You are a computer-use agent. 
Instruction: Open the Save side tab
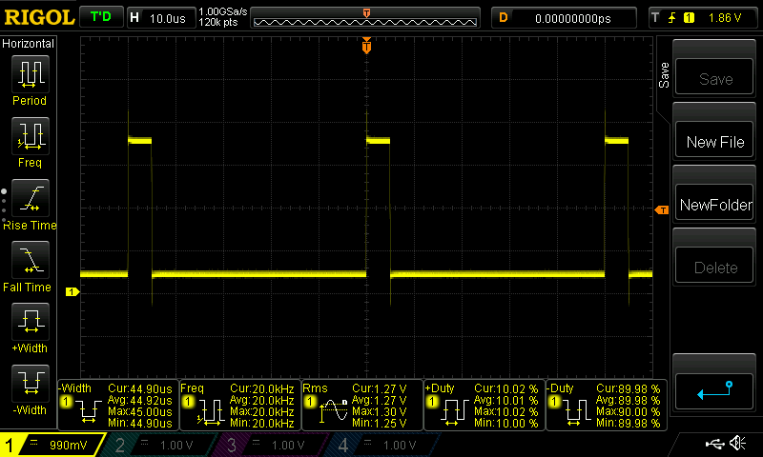pos(663,75)
